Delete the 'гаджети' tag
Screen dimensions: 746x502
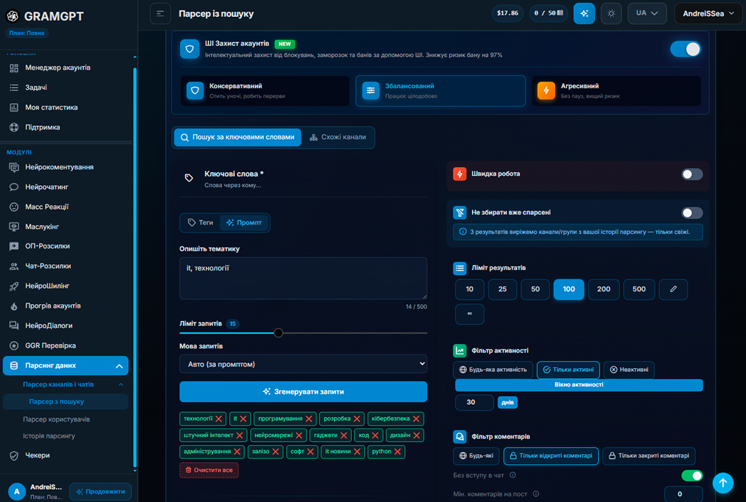[344, 435]
